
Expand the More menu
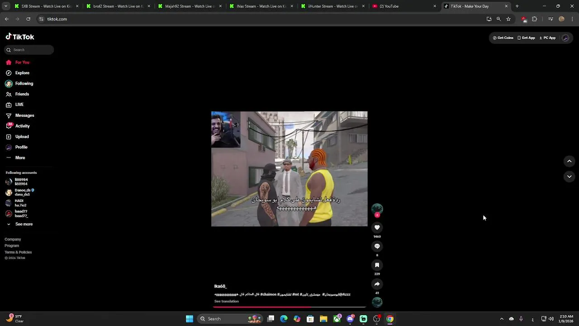click(x=15, y=158)
